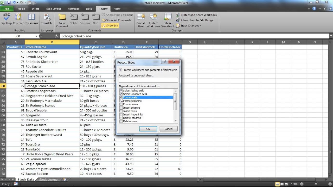Switch to Page Layout view in status bar
Screen dimensions: 333x187
click(x=282, y=184)
